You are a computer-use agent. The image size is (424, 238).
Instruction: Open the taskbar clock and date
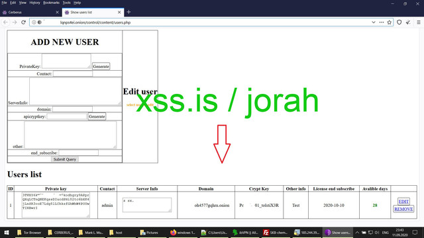click(x=399, y=232)
